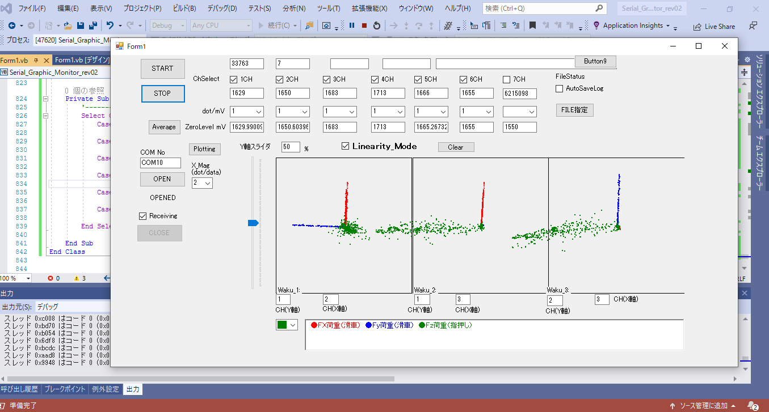Screen dimensions: 769x412
Task: Click the Pause debugging icon
Action: pyautogui.click(x=352, y=26)
